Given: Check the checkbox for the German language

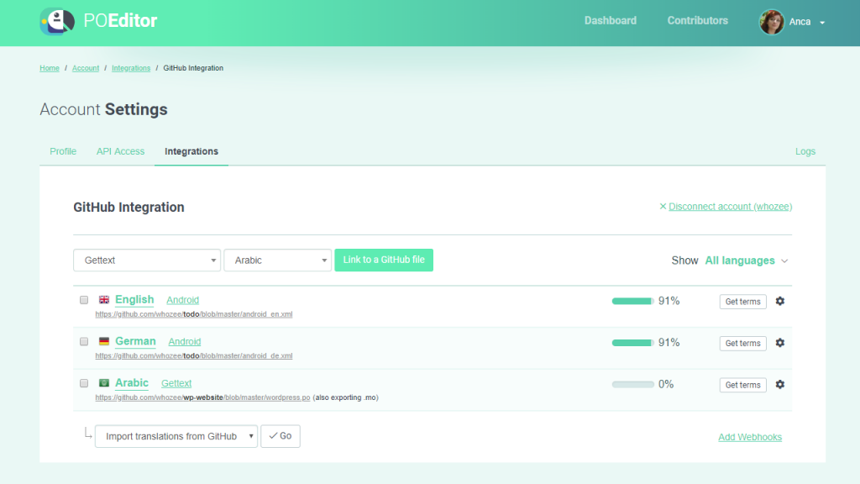Looking at the screenshot, I should (83, 341).
